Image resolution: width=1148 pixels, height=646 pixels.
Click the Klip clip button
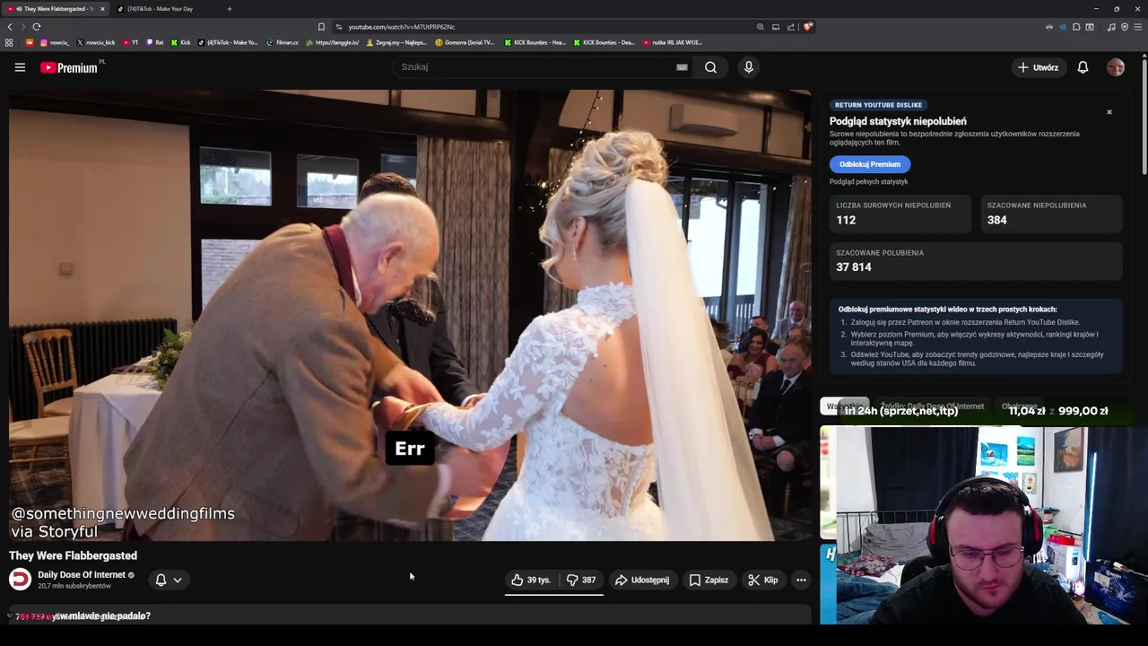coord(763,580)
